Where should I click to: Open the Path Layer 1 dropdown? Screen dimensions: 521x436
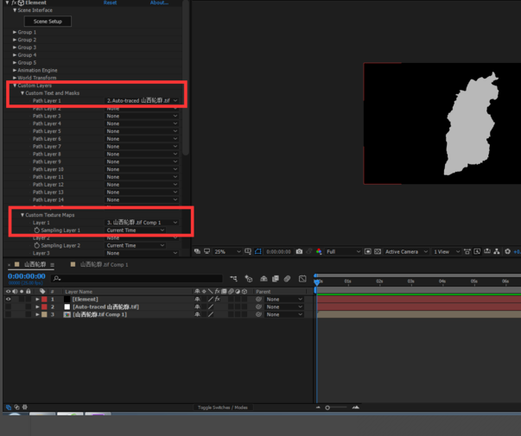pos(142,101)
